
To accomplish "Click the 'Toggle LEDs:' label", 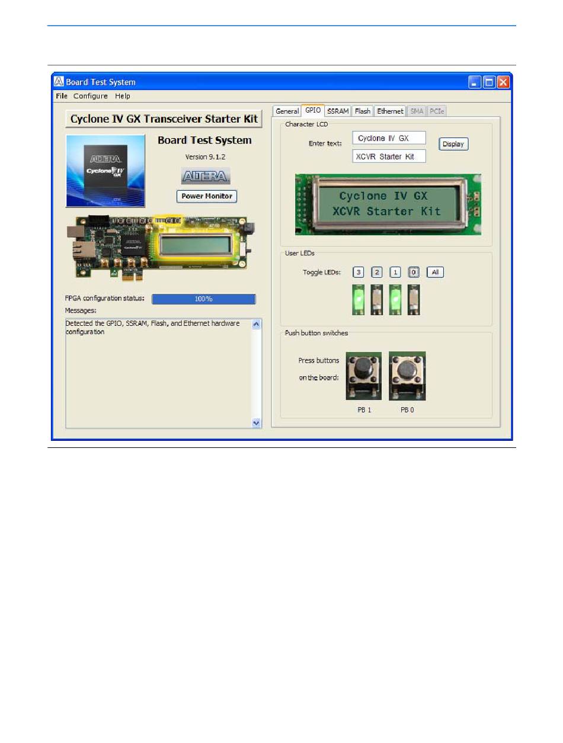I will click(323, 273).
